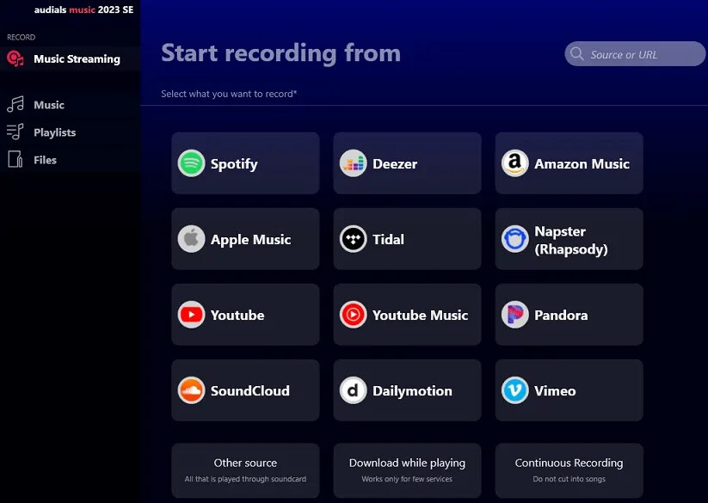This screenshot has width=708, height=503.
Task: Click the SoundCloud orange cloud icon
Action: (192, 390)
